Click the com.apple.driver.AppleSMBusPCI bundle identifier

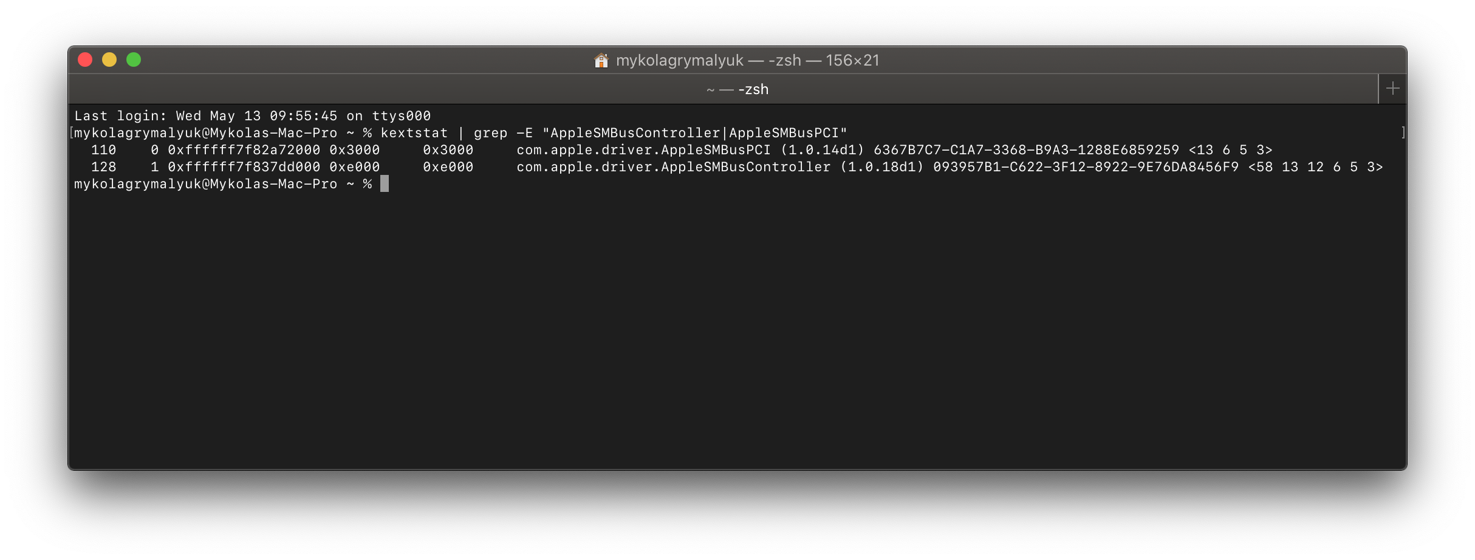coord(643,150)
